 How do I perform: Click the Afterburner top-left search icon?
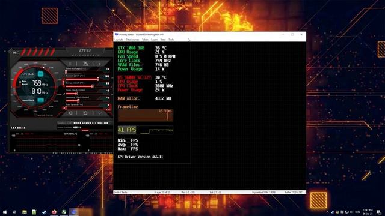click(18, 53)
